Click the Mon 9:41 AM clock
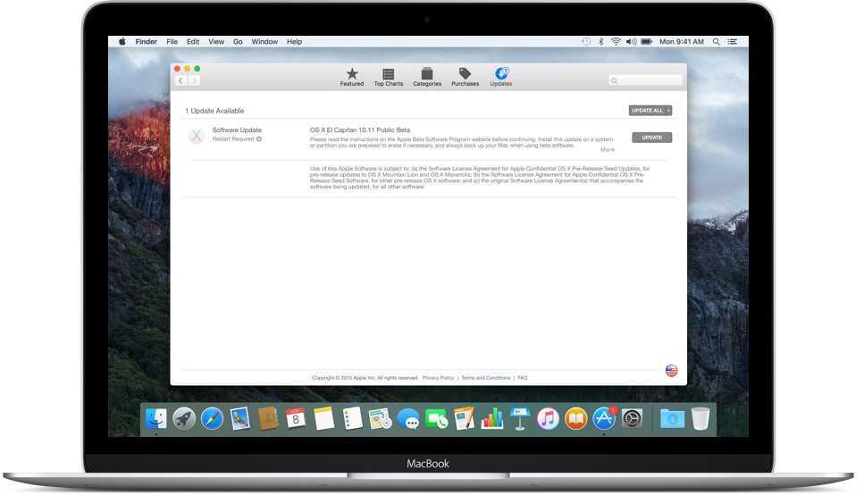 pyautogui.click(x=682, y=41)
